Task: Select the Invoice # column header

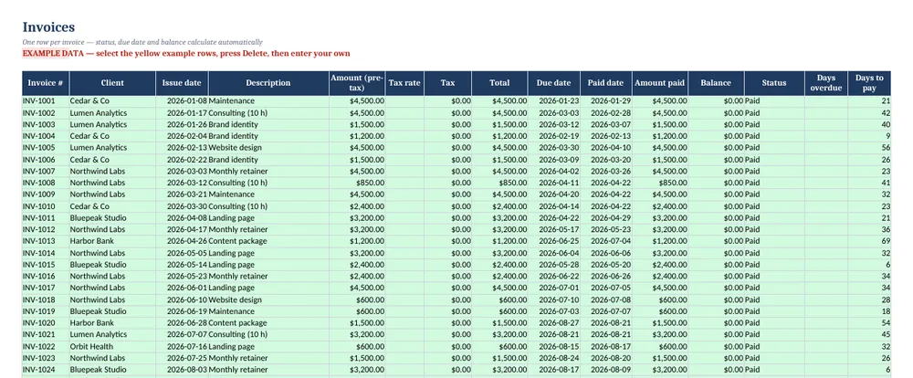Action: point(46,83)
